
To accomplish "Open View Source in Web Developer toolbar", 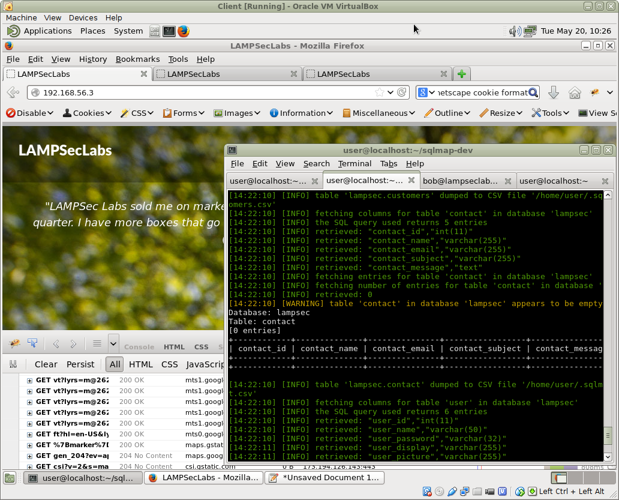I will pyautogui.click(x=597, y=113).
